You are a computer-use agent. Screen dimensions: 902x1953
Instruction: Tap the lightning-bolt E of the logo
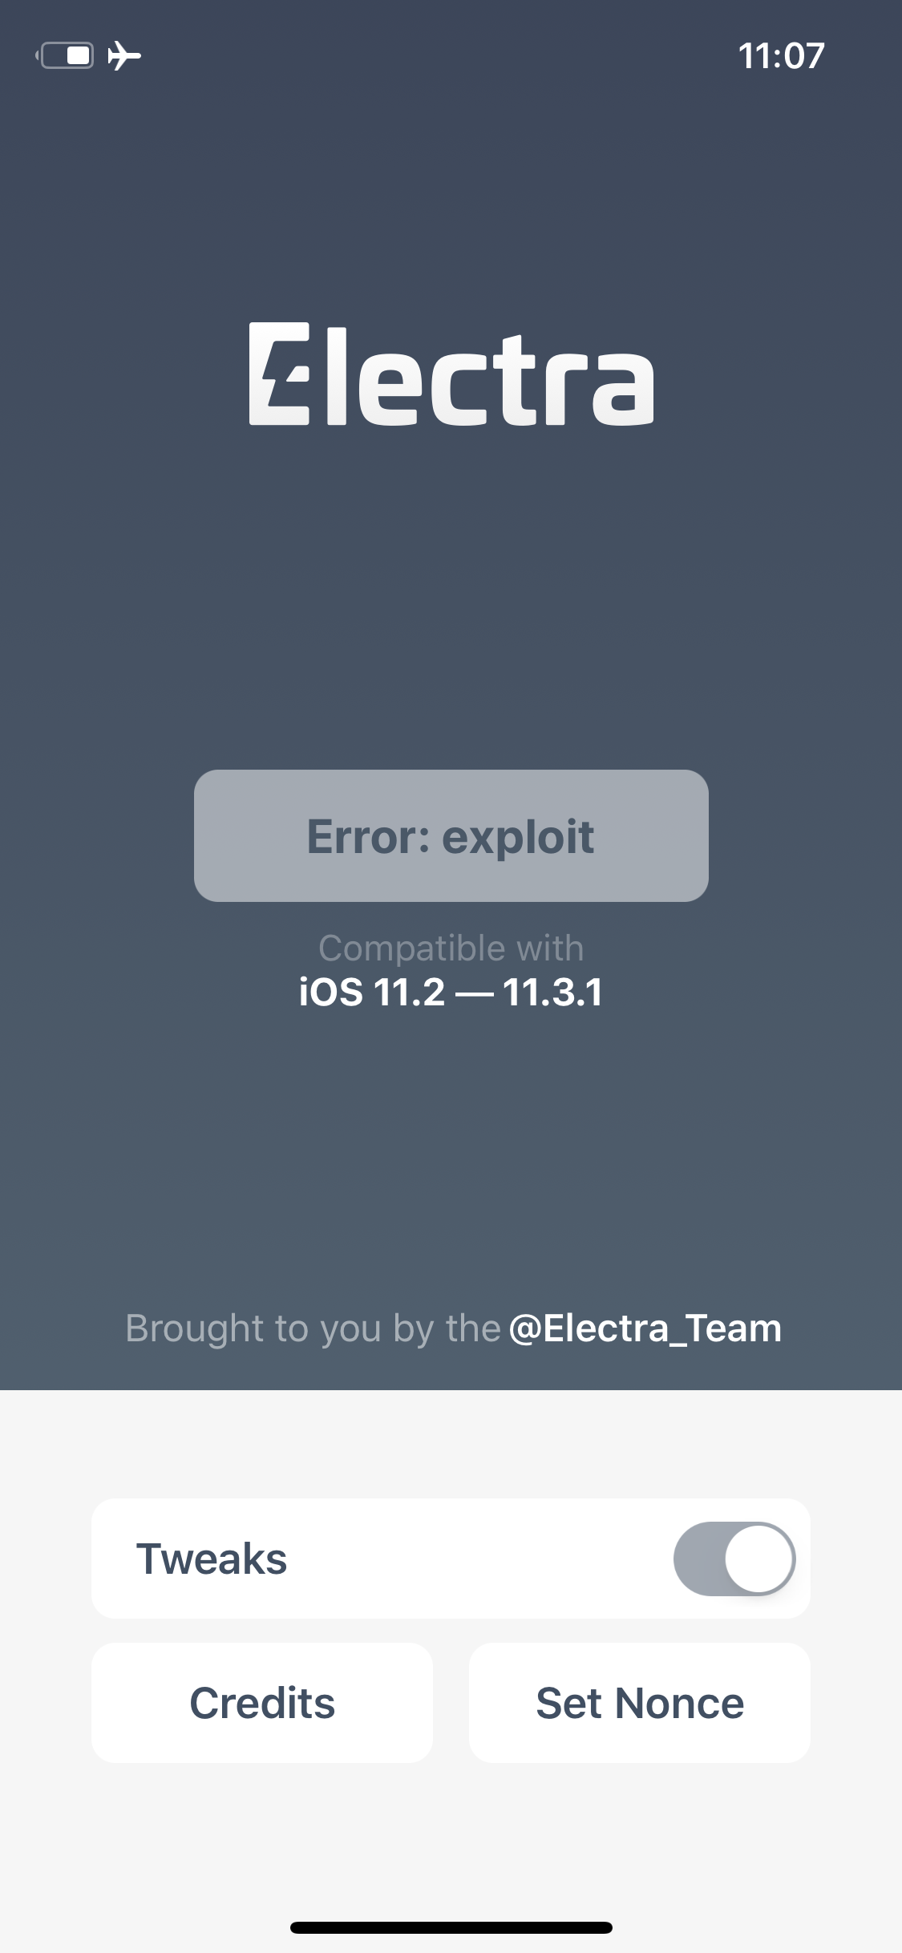(x=279, y=374)
